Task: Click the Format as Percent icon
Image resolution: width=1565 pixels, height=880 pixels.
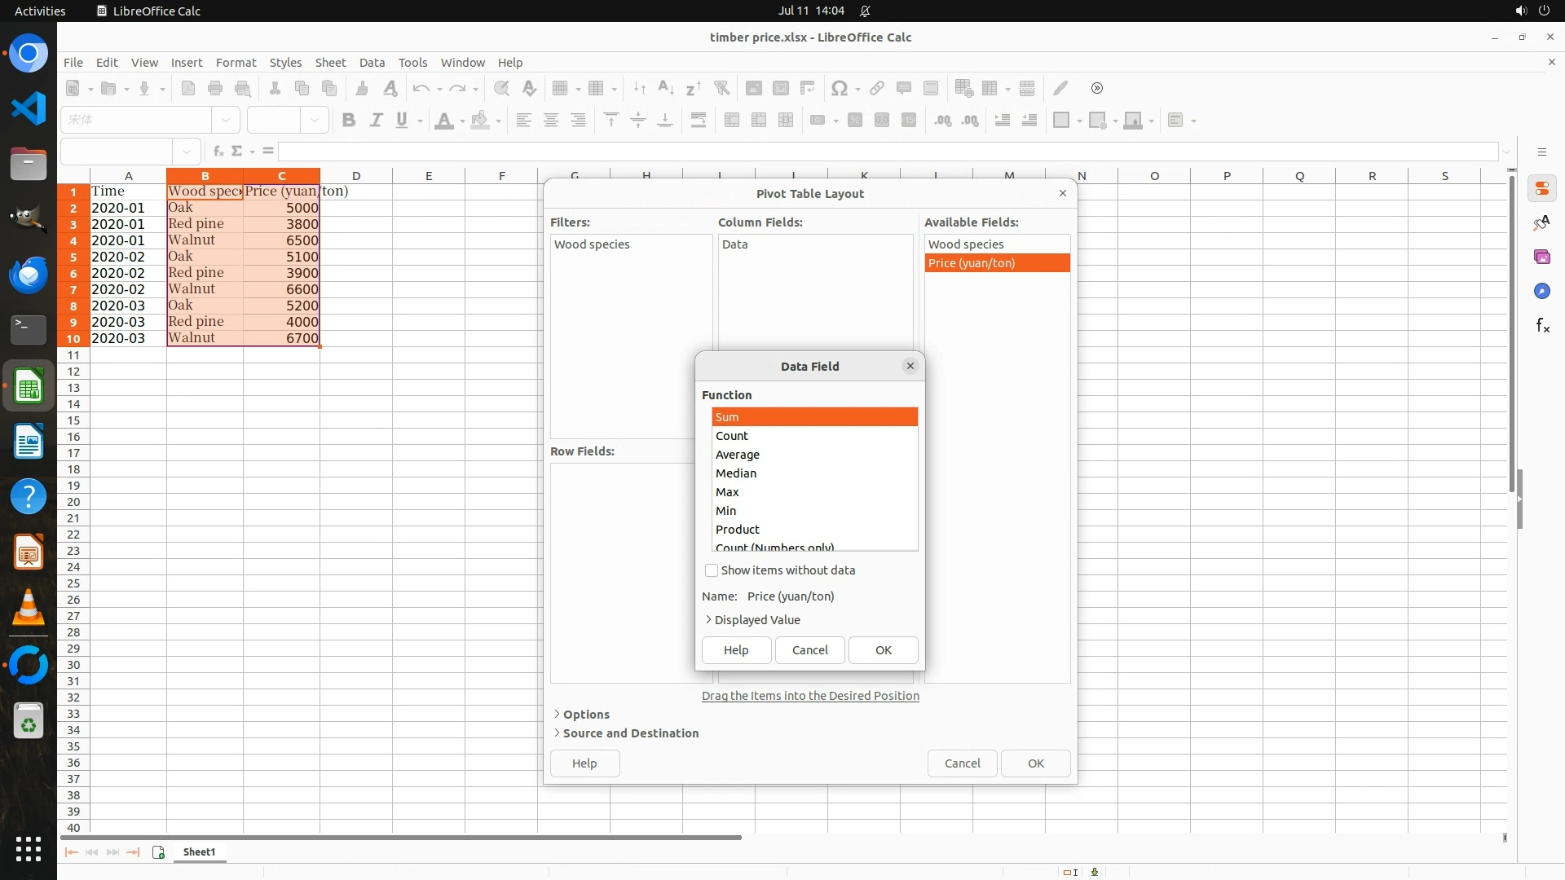Action: (854, 120)
